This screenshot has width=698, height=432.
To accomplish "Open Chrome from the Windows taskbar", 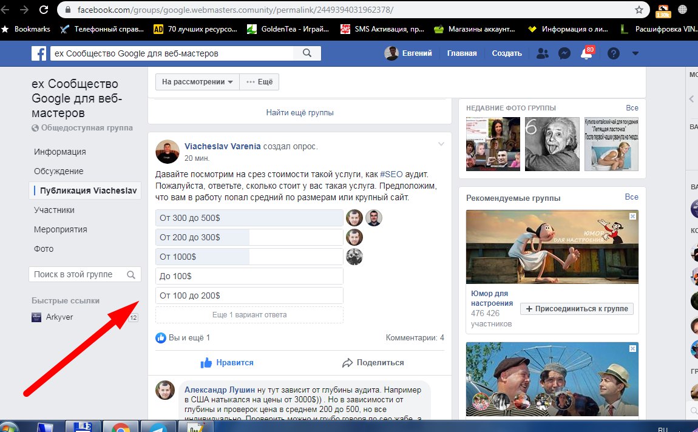I will click(x=121, y=428).
